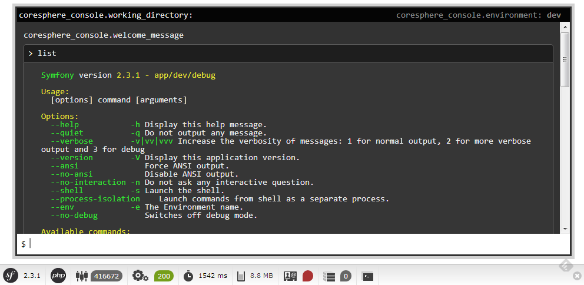Click the 1542 ms timing value
Image resolution: width=584 pixels, height=285 pixels.
213,276
